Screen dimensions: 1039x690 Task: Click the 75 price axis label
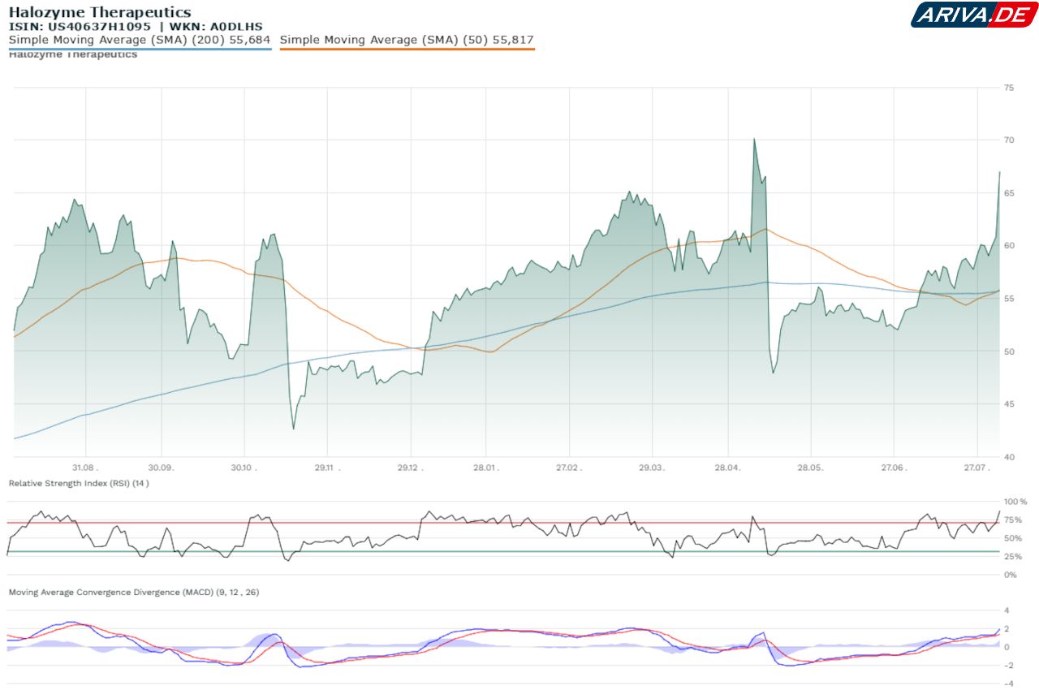[1009, 88]
